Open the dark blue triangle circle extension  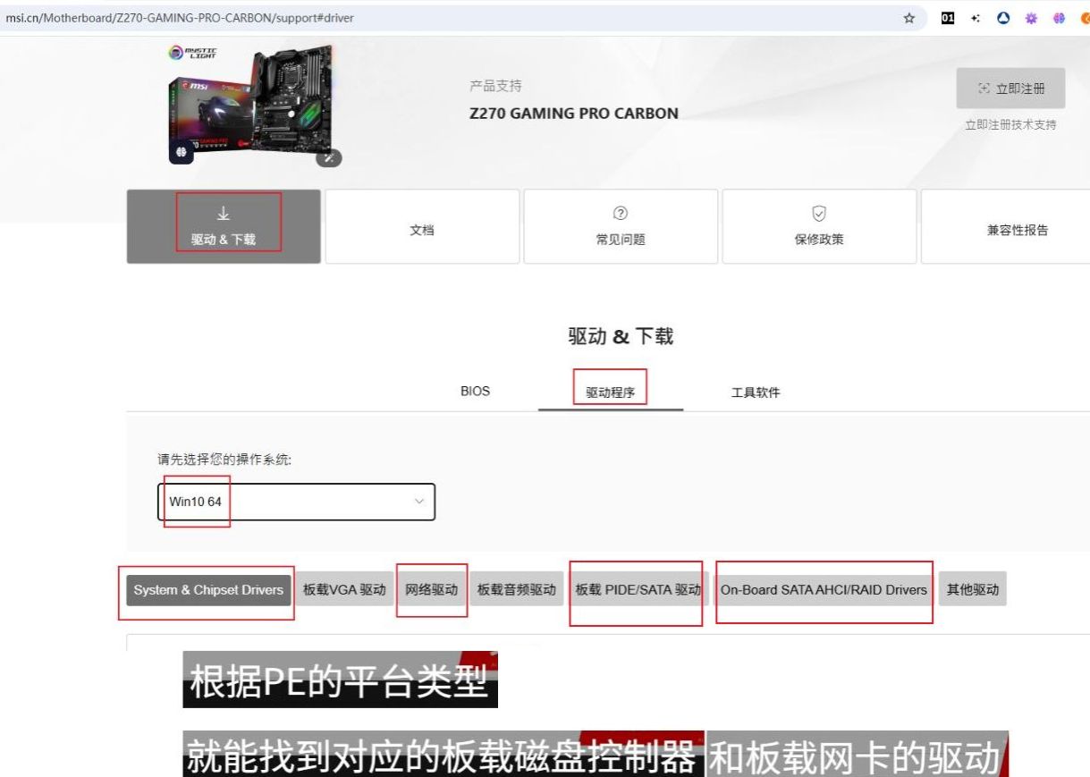tap(1003, 18)
